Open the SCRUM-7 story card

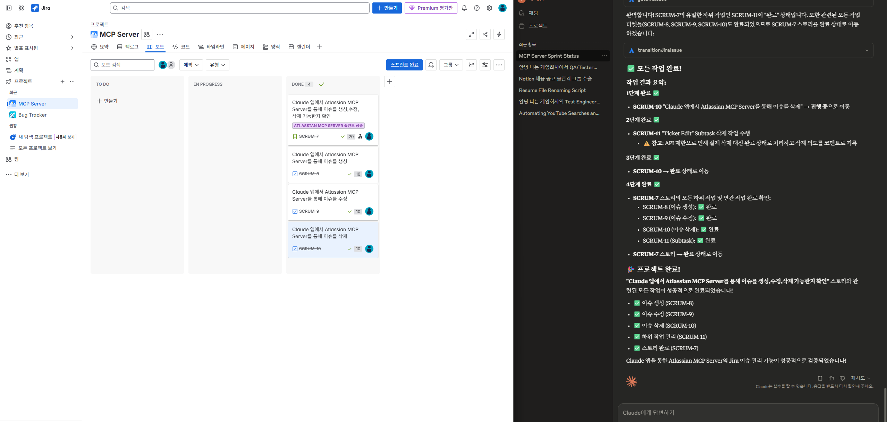click(333, 119)
